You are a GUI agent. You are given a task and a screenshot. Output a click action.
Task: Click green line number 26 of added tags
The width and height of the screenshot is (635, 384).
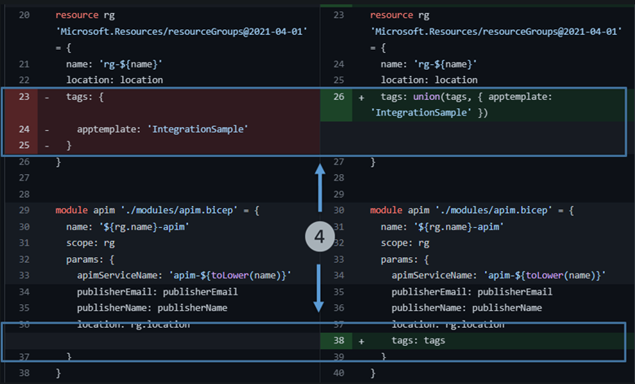pyautogui.click(x=339, y=97)
